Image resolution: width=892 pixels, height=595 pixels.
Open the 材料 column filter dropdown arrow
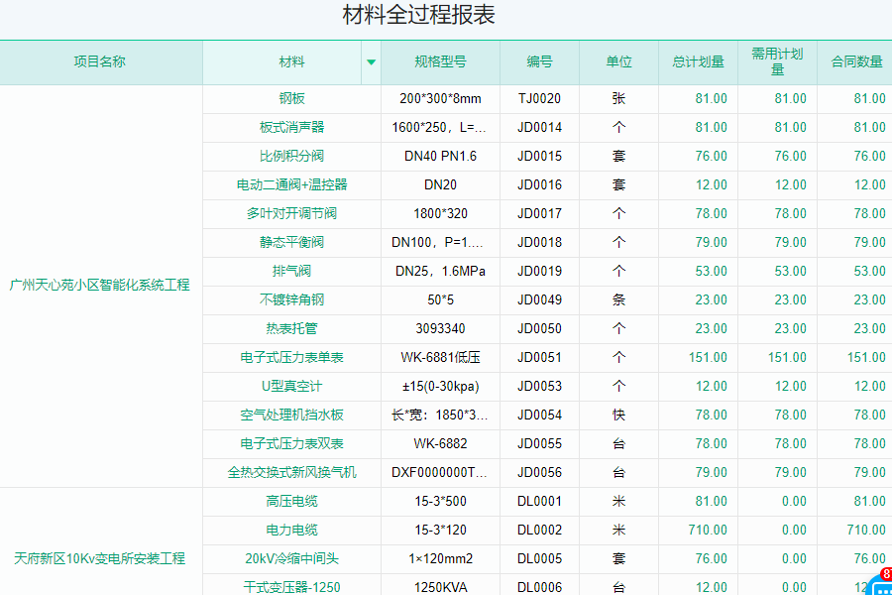point(371,61)
